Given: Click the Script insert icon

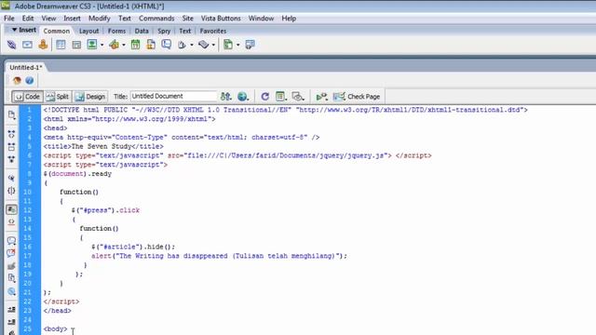Looking at the screenshot, I should (203, 45).
